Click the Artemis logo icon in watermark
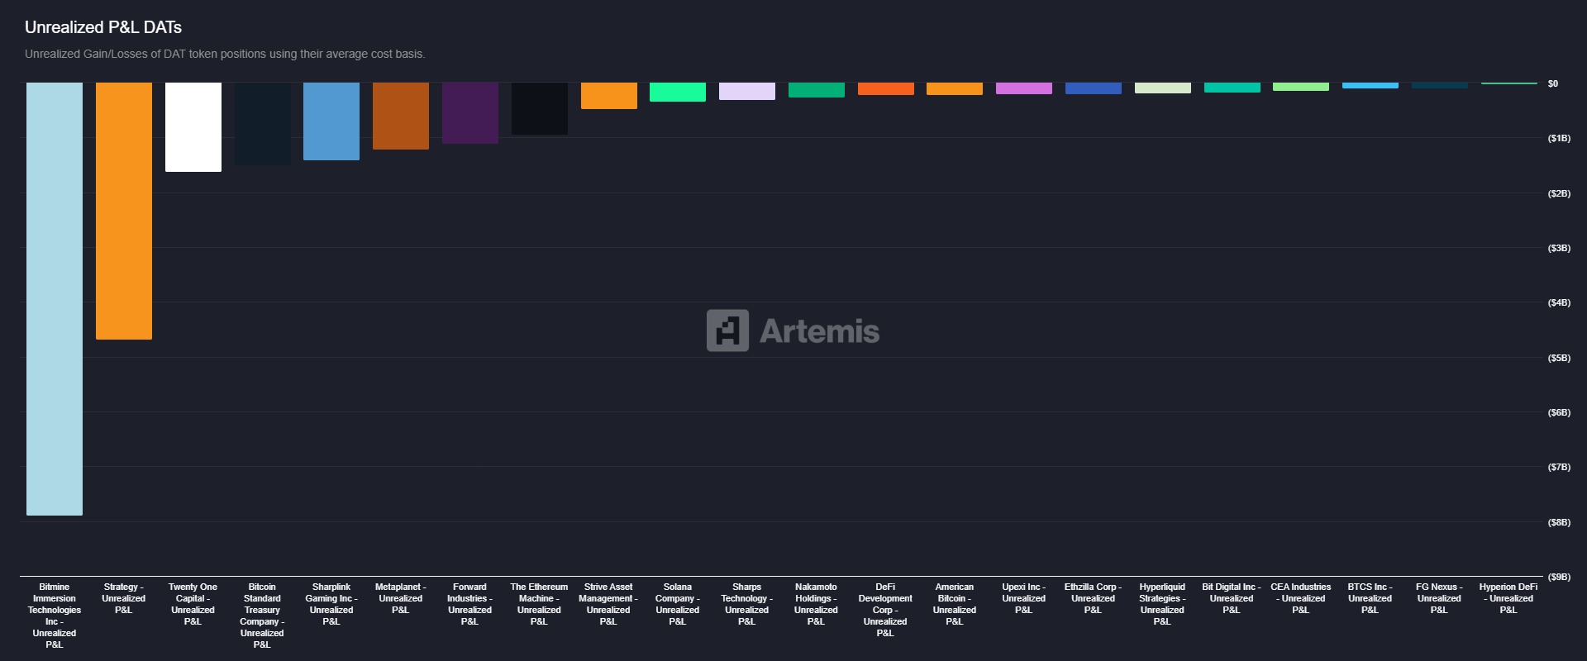This screenshot has width=1587, height=661. (x=727, y=330)
